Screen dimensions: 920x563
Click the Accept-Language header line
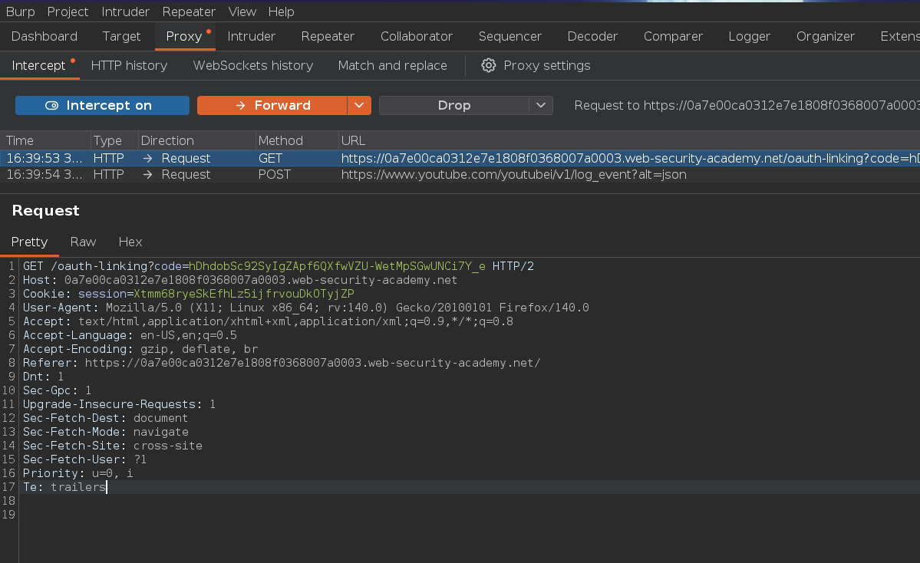click(130, 335)
